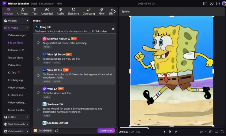Open the Medien toolbar tab
Screen dimensions: 226x136
tap(8, 12)
